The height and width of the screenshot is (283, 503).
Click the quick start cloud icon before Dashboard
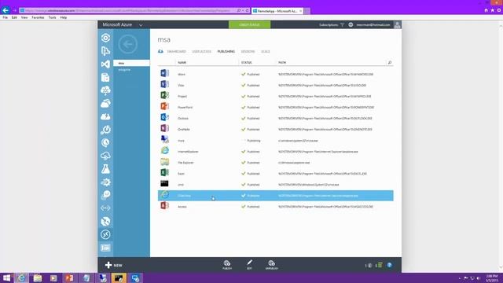pyautogui.click(x=160, y=51)
